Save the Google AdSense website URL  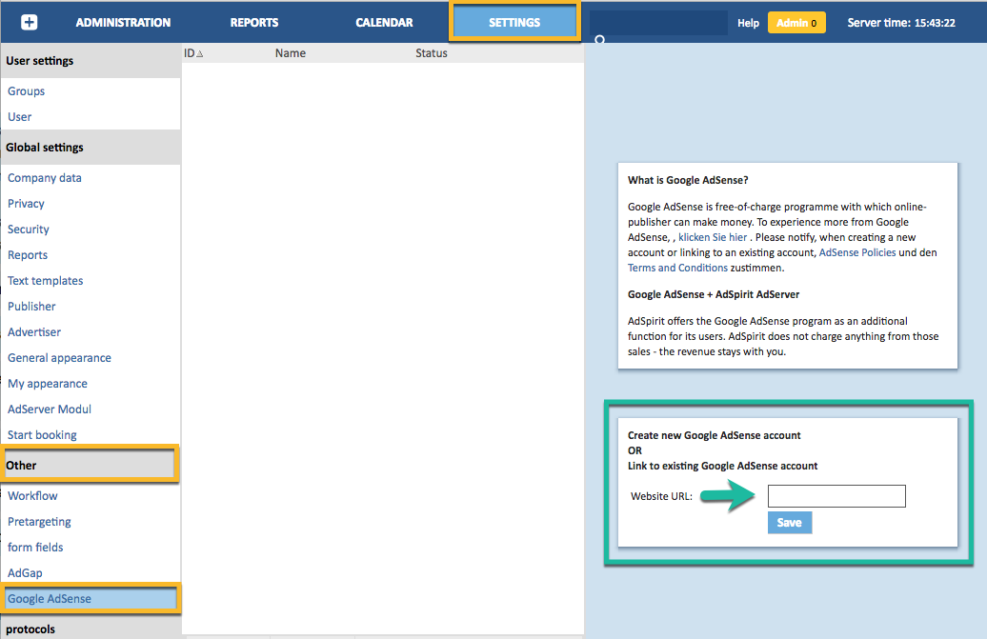pos(790,523)
